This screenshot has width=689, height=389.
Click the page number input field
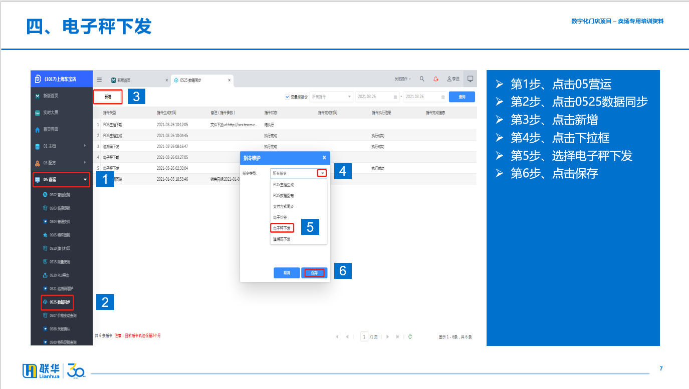365,337
